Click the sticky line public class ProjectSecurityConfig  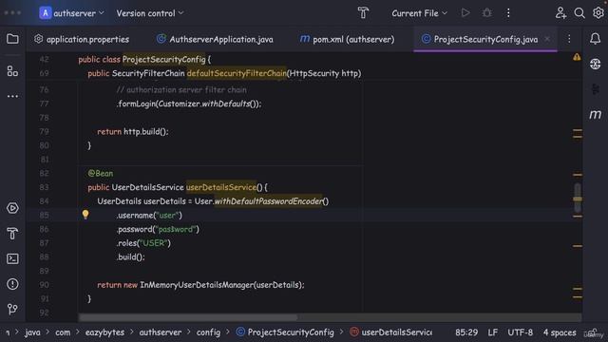144,59
